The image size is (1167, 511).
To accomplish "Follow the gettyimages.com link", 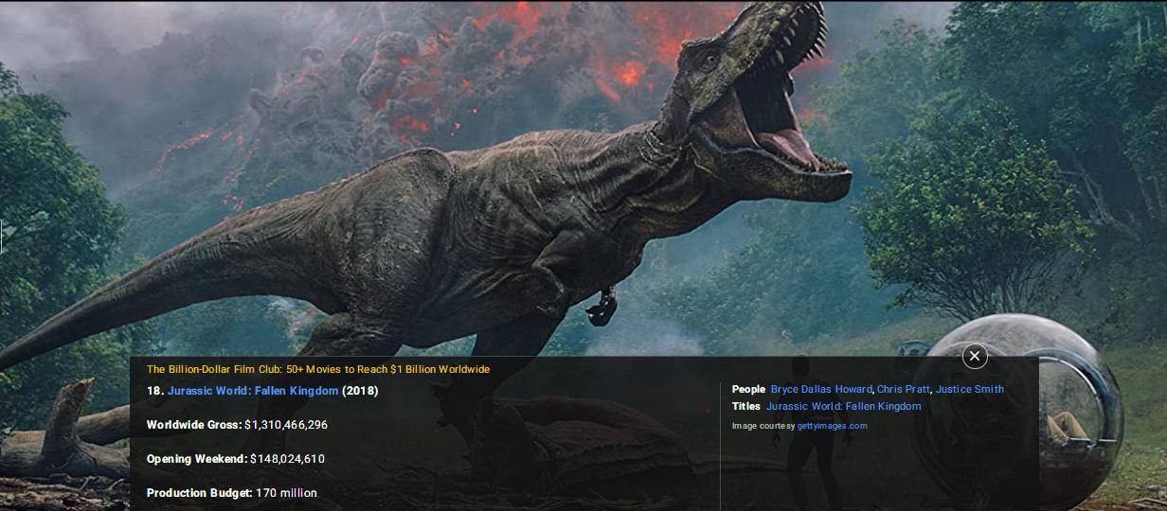I will pyautogui.click(x=833, y=426).
